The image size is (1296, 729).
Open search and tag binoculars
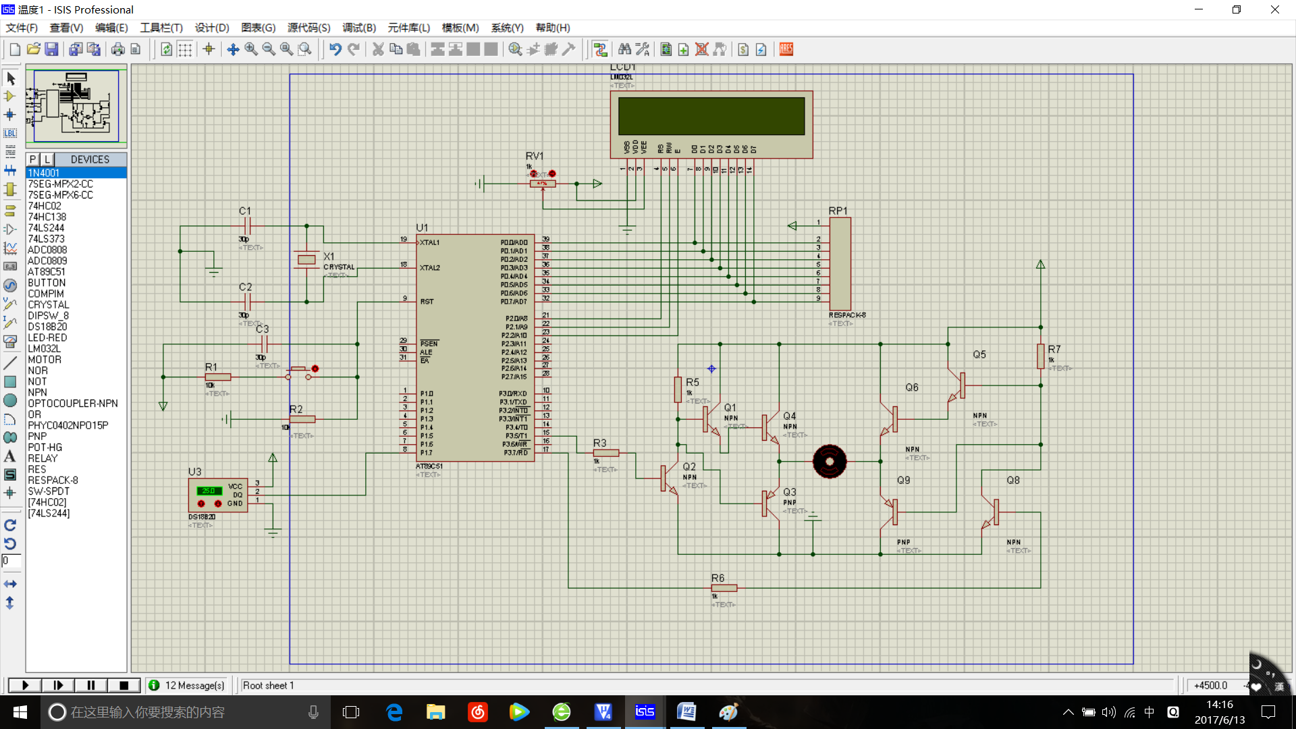click(624, 49)
